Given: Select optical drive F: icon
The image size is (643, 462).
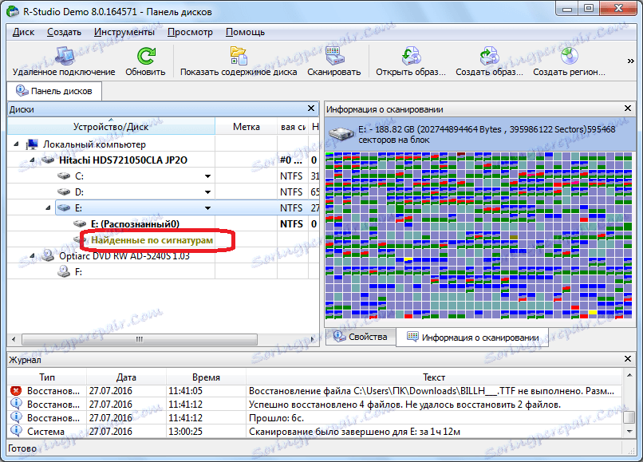Looking at the screenshot, I should pos(64,271).
